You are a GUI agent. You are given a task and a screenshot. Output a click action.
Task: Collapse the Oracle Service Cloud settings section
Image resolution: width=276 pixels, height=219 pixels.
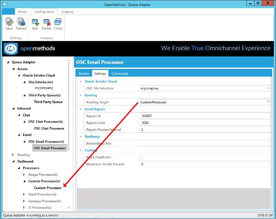(x=81, y=81)
